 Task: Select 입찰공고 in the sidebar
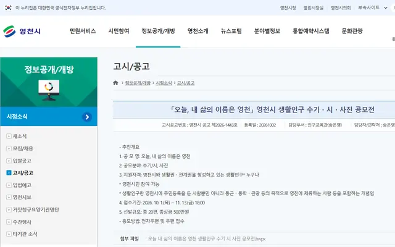click(22, 161)
